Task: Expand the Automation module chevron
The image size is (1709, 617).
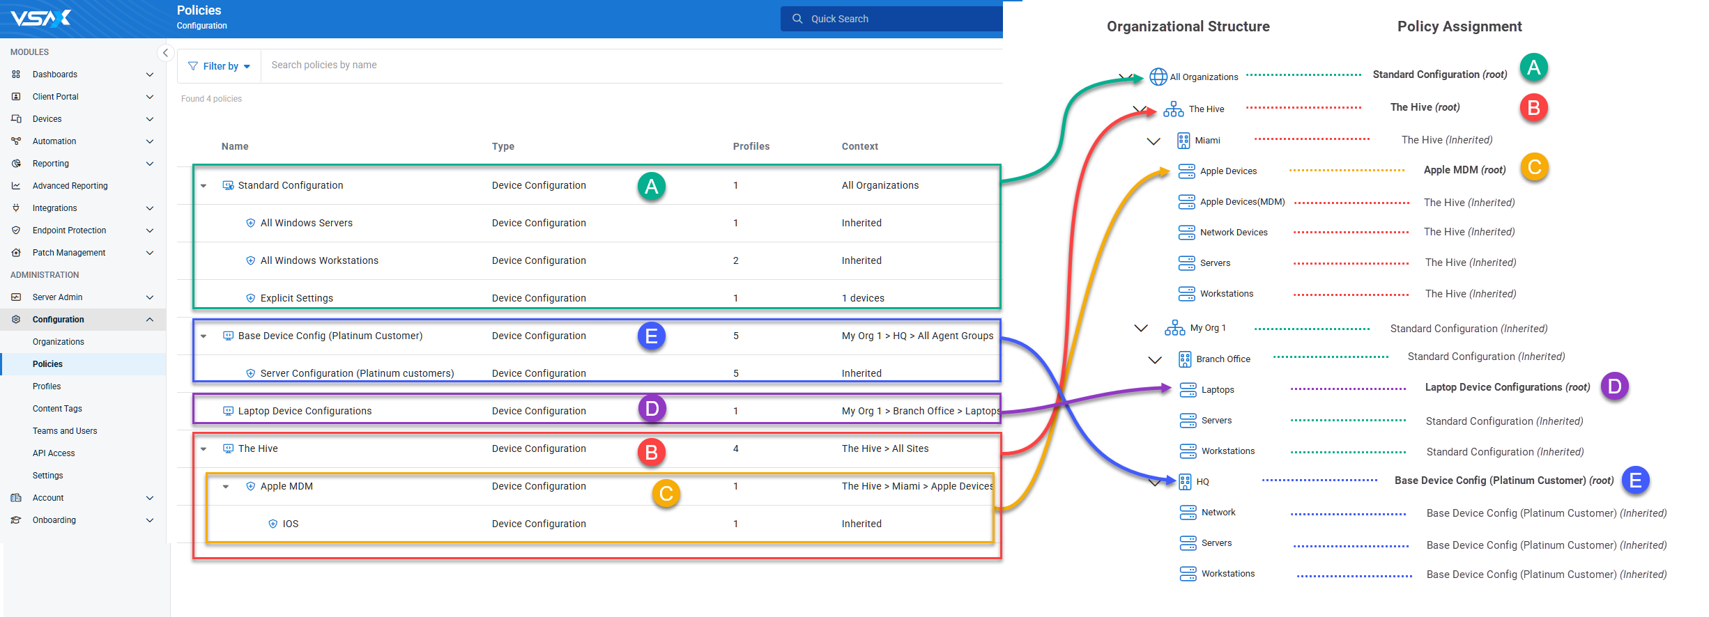Action: tap(149, 141)
